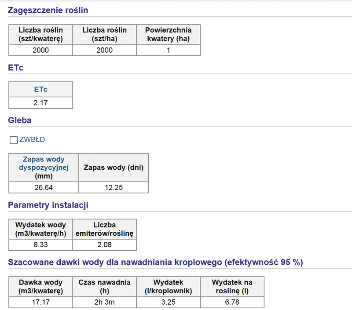Click the irrigation time 2h 3m cell
Image resolution: width=352 pixels, height=310 pixels.
pos(104,303)
